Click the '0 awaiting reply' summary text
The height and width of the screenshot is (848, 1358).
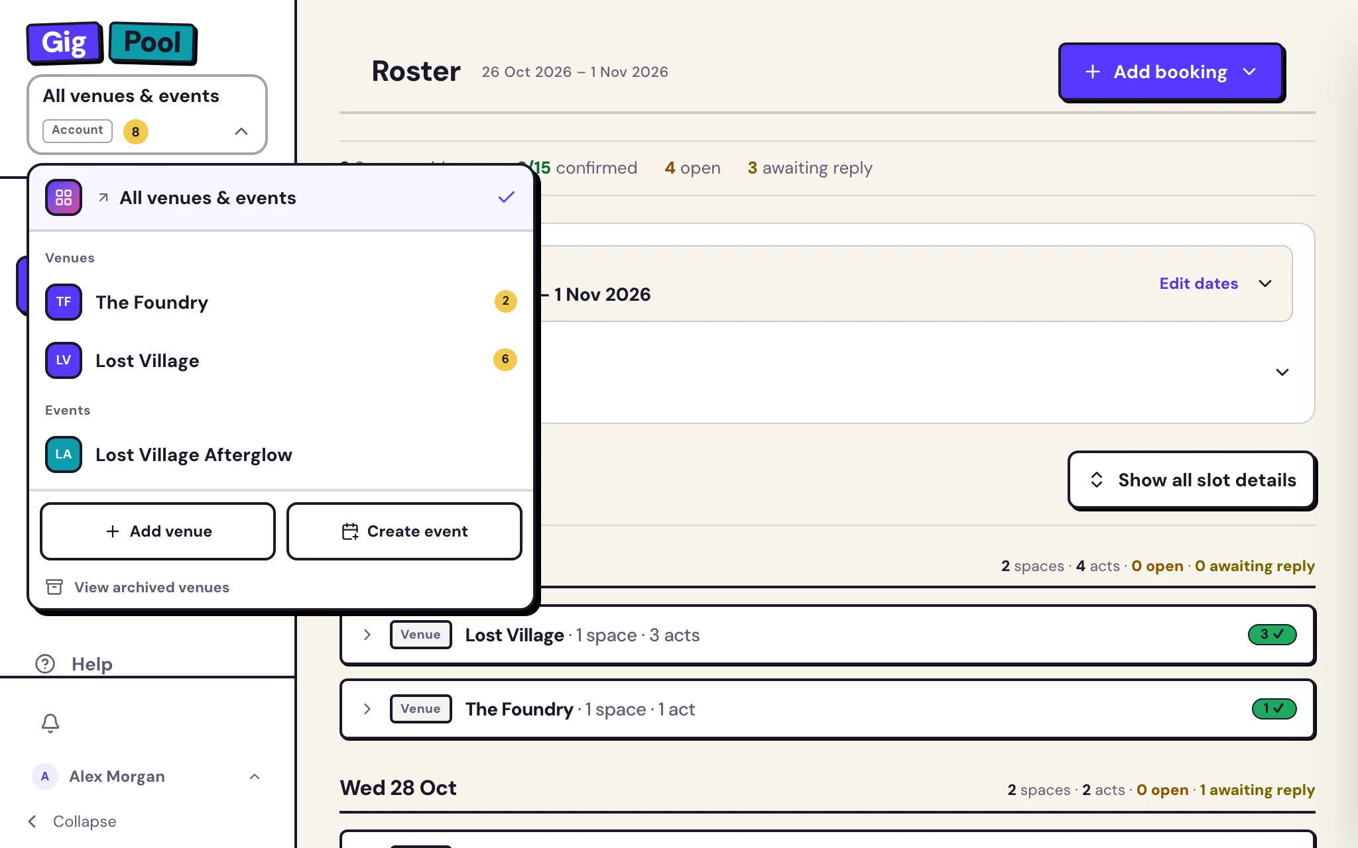click(1255, 566)
